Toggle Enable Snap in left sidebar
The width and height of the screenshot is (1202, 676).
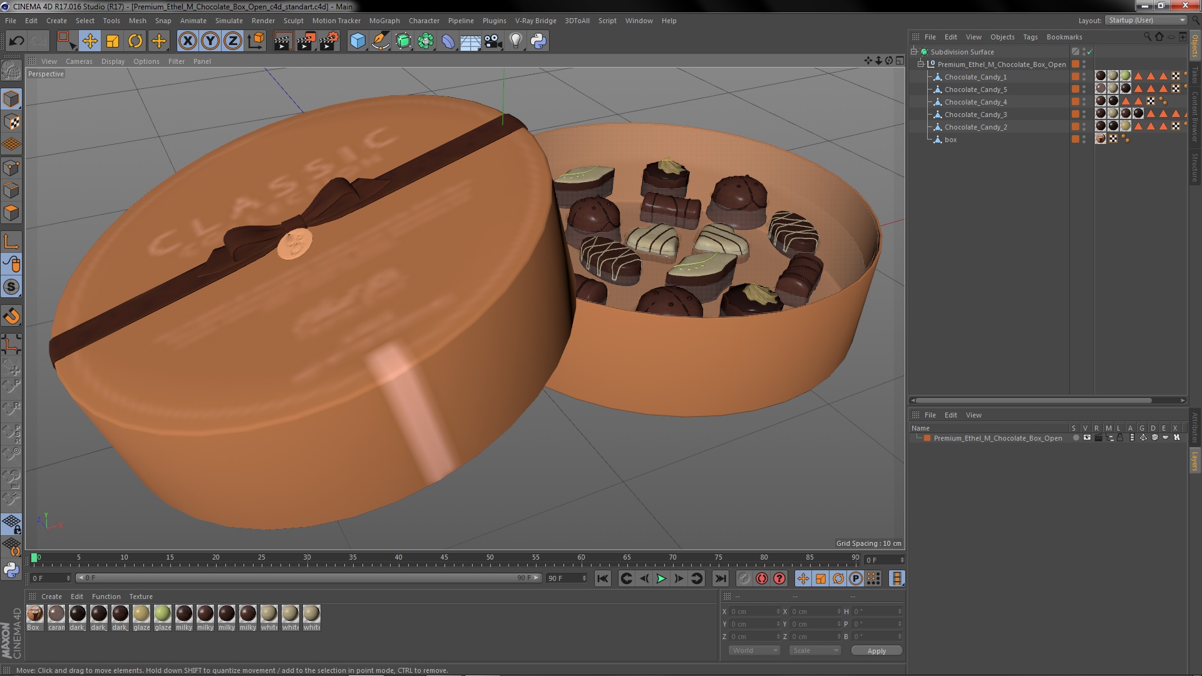11,287
